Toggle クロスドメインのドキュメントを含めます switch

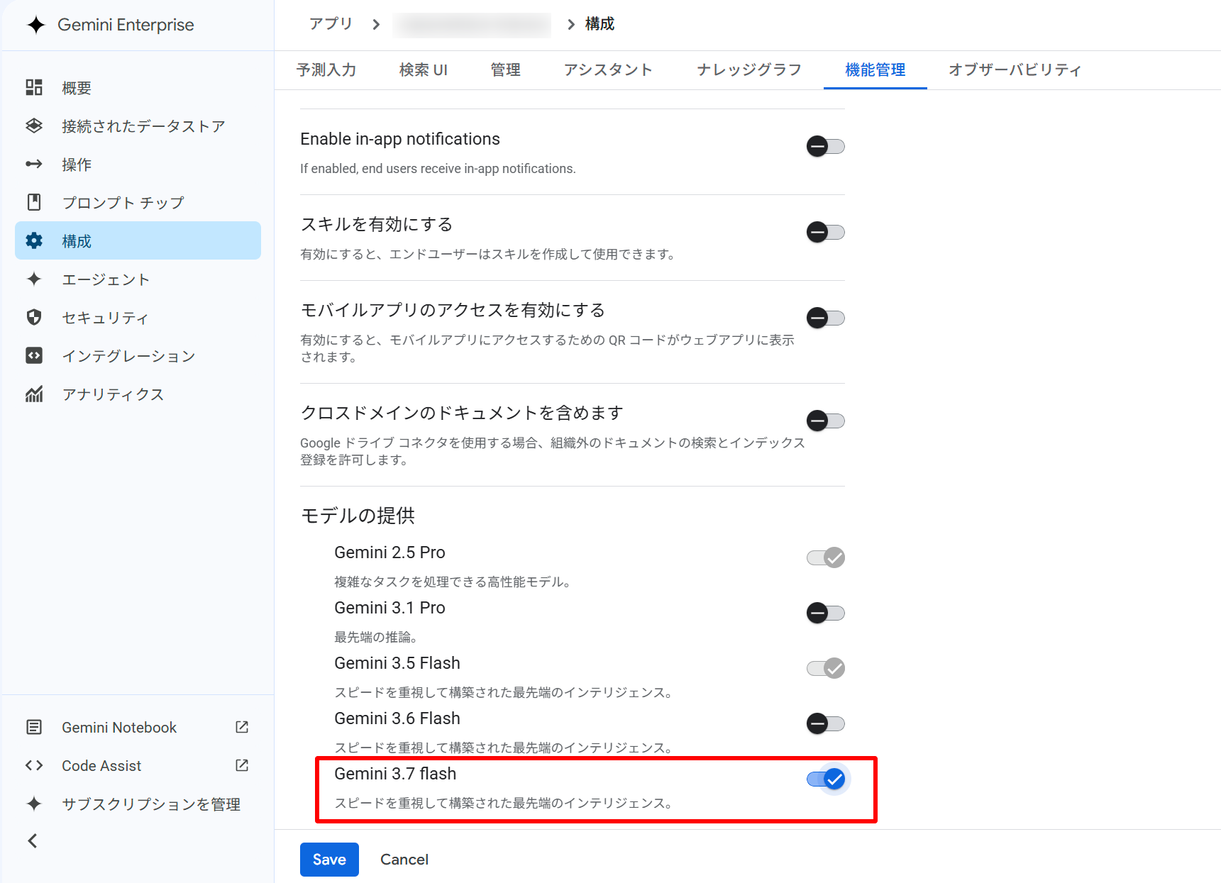click(x=825, y=421)
